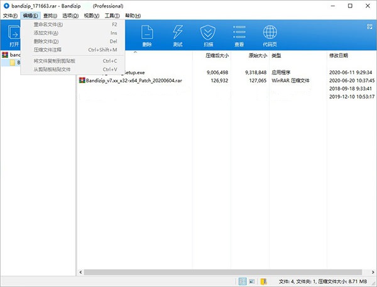This screenshot has height=287, width=377.
Task: Close the open 编辑(E) menu
Action: (x=30, y=16)
